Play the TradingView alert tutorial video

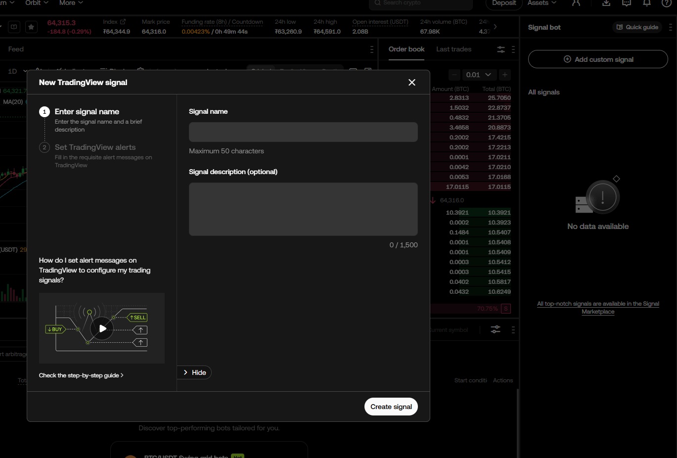(102, 328)
